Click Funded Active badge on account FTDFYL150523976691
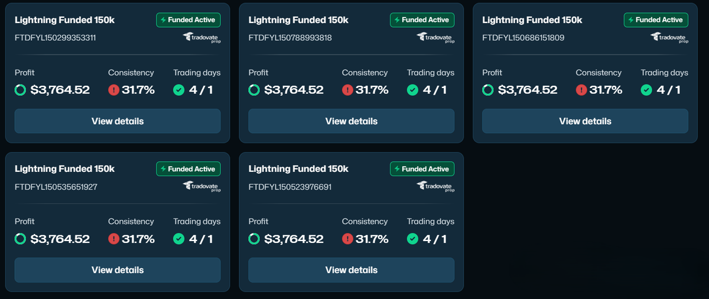This screenshot has height=299, width=709. coord(422,168)
